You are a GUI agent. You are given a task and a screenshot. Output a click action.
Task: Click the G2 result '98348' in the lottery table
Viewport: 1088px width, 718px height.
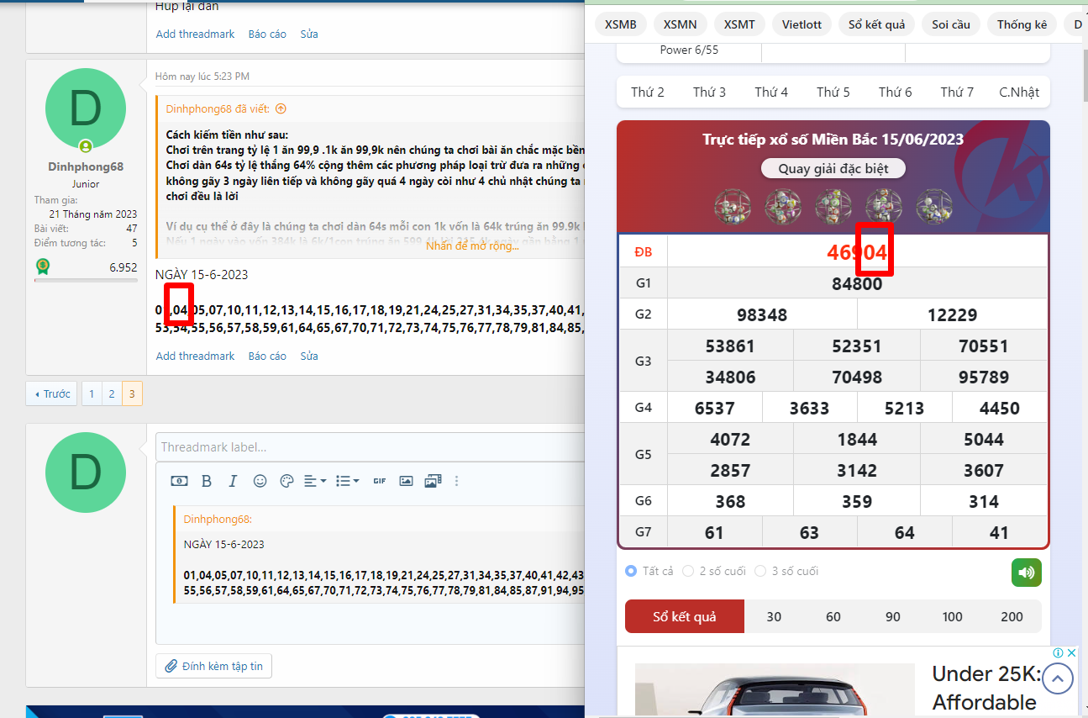point(762,315)
